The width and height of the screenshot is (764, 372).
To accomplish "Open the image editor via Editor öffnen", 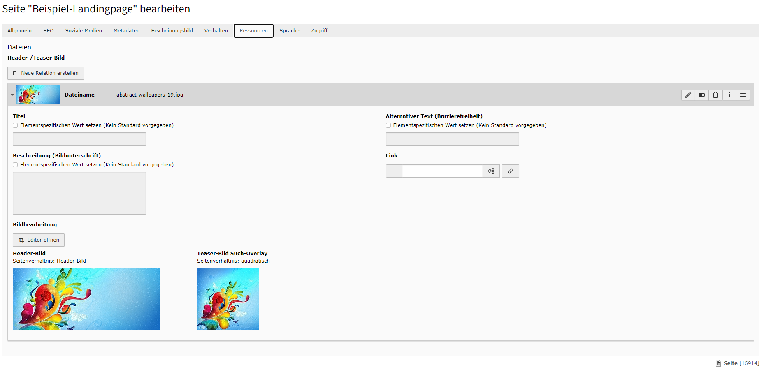I will (x=39, y=240).
